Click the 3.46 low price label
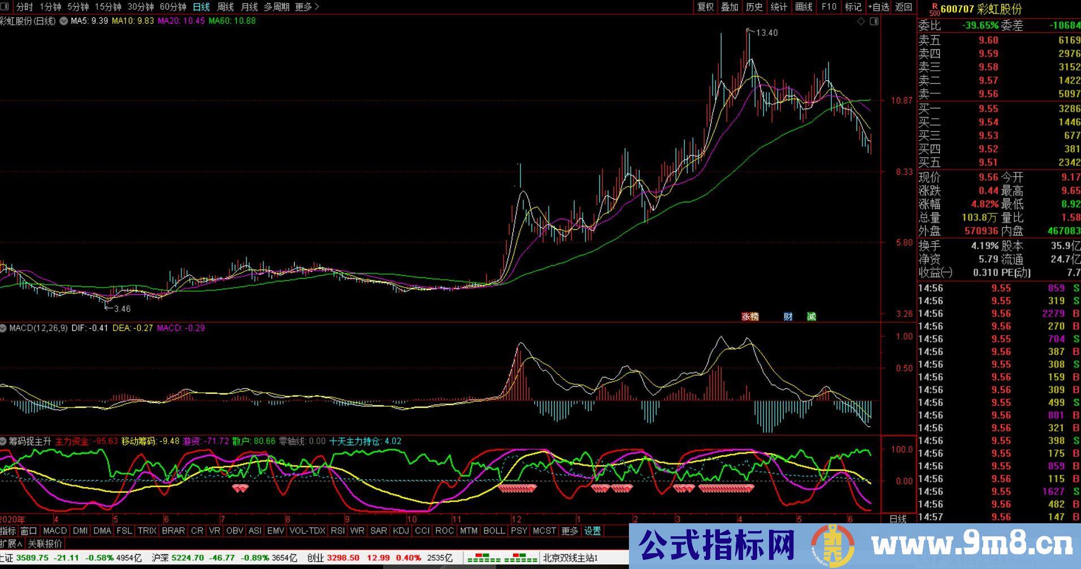This screenshot has height=569, width=1081. (x=122, y=309)
